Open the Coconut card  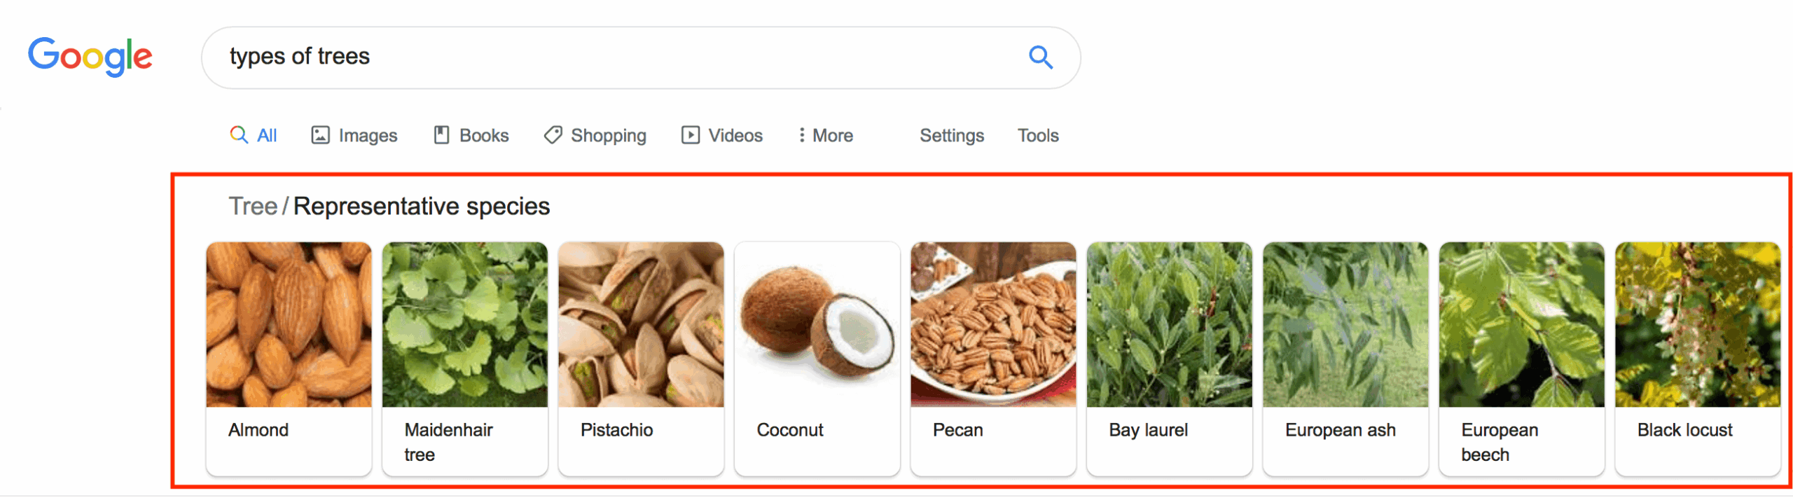(817, 357)
